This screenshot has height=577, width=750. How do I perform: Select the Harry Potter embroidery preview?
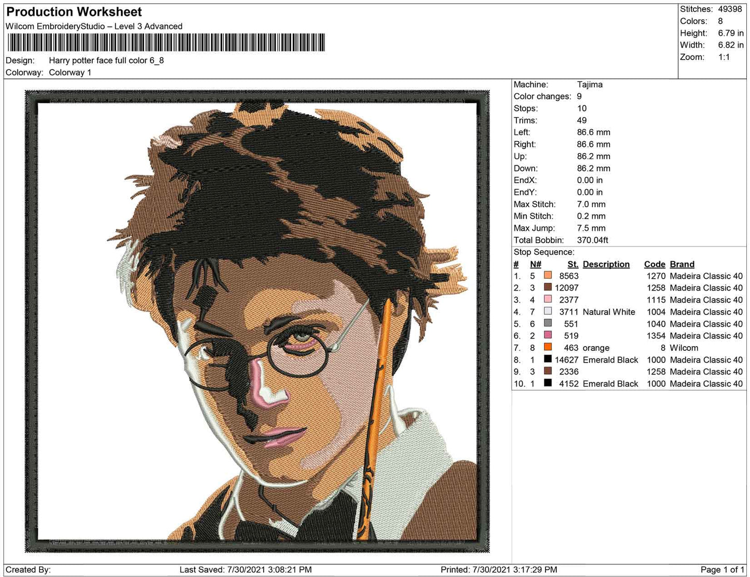tap(260, 322)
